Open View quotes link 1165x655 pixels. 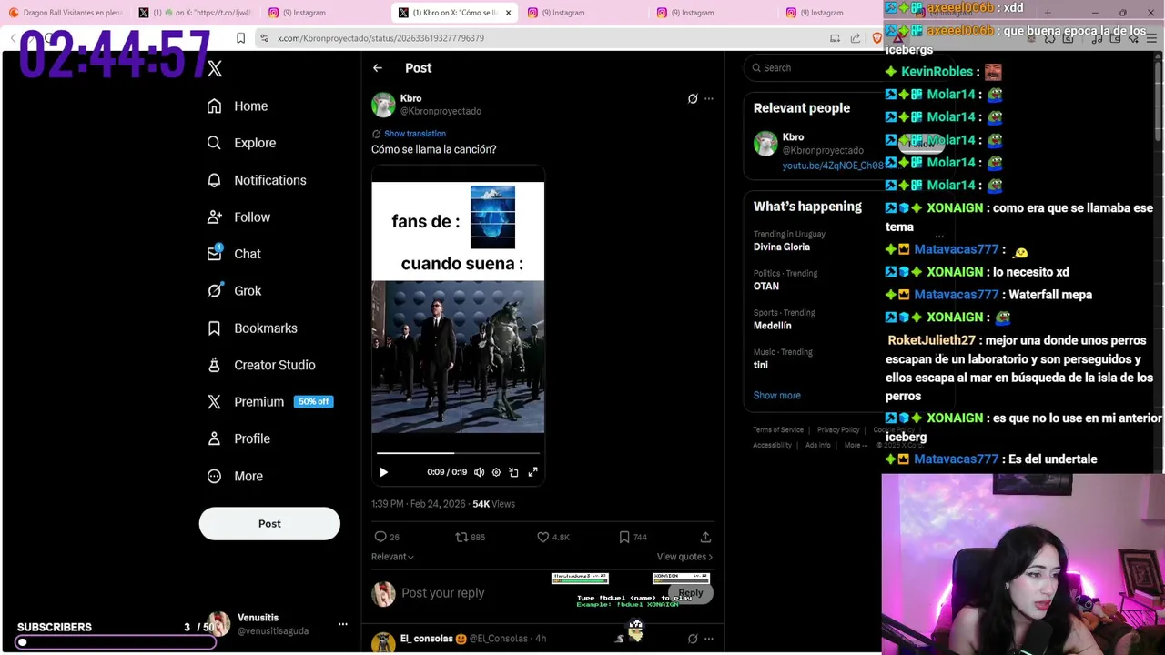click(684, 557)
